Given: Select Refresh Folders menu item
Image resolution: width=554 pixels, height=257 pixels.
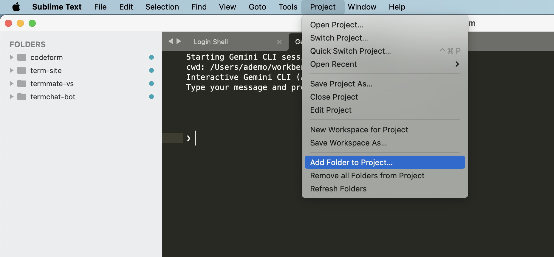Looking at the screenshot, I should (385, 189).
